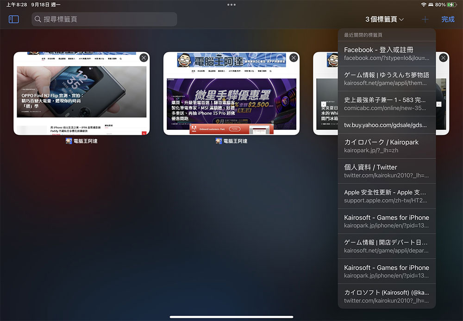Screen dimensions: 463x321
Task: Toggle the sidebar panel icon
Action: (x=14, y=19)
